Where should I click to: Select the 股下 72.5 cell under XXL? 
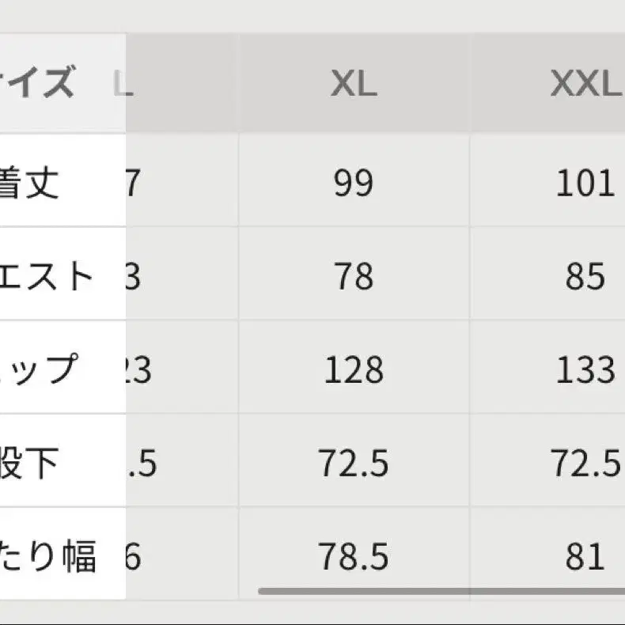click(585, 464)
